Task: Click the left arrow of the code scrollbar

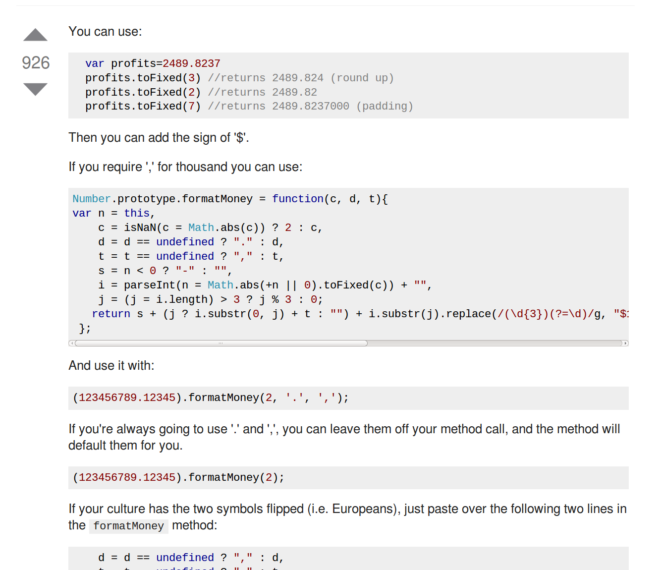Action: pos(72,343)
